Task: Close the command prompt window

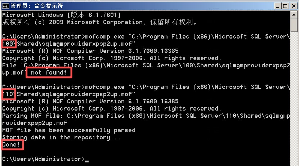Action: click(293, 5)
